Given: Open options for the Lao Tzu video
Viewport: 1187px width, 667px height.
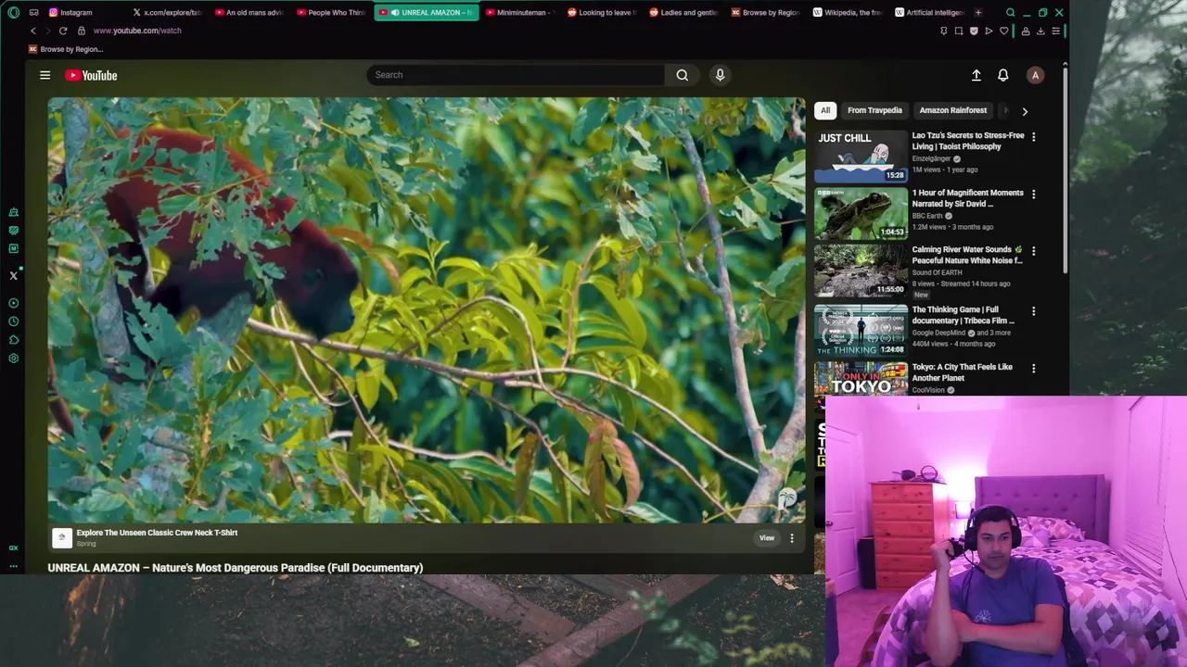Looking at the screenshot, I should [x=1033, y=137].
